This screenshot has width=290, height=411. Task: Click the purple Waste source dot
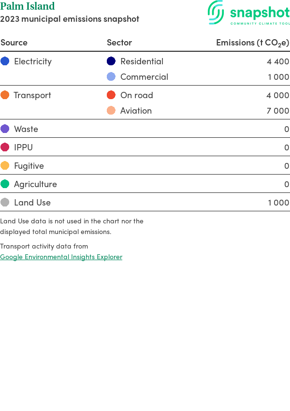5,129
